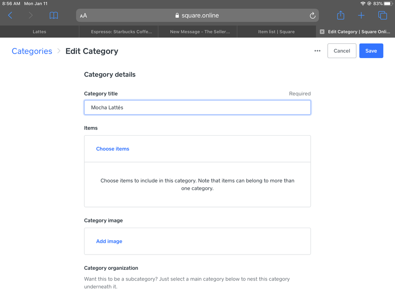Viewport: 395px width, 296px height.
Task: Go back to Categories breadcrumb link
Action: [x=32, y=51]
